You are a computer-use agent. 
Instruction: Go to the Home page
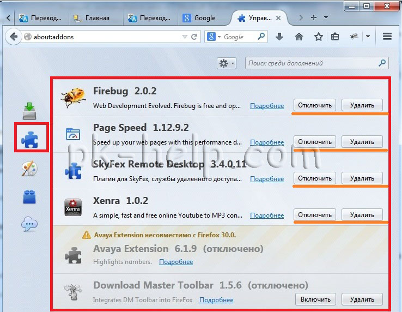click(x=299, y=37)
